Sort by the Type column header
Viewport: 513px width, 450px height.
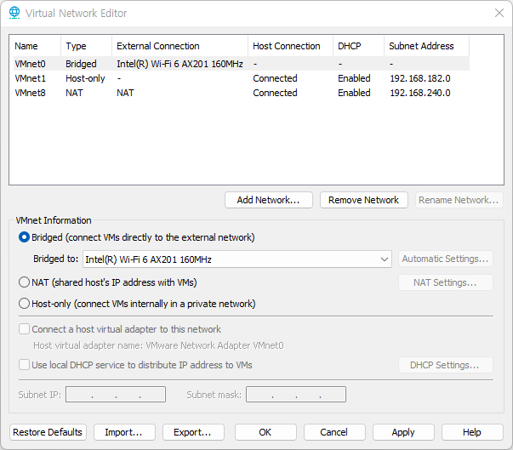click(x=87, y=46)
